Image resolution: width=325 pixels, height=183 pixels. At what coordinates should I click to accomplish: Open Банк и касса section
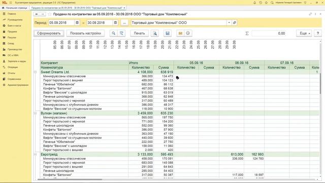point(14,25)
